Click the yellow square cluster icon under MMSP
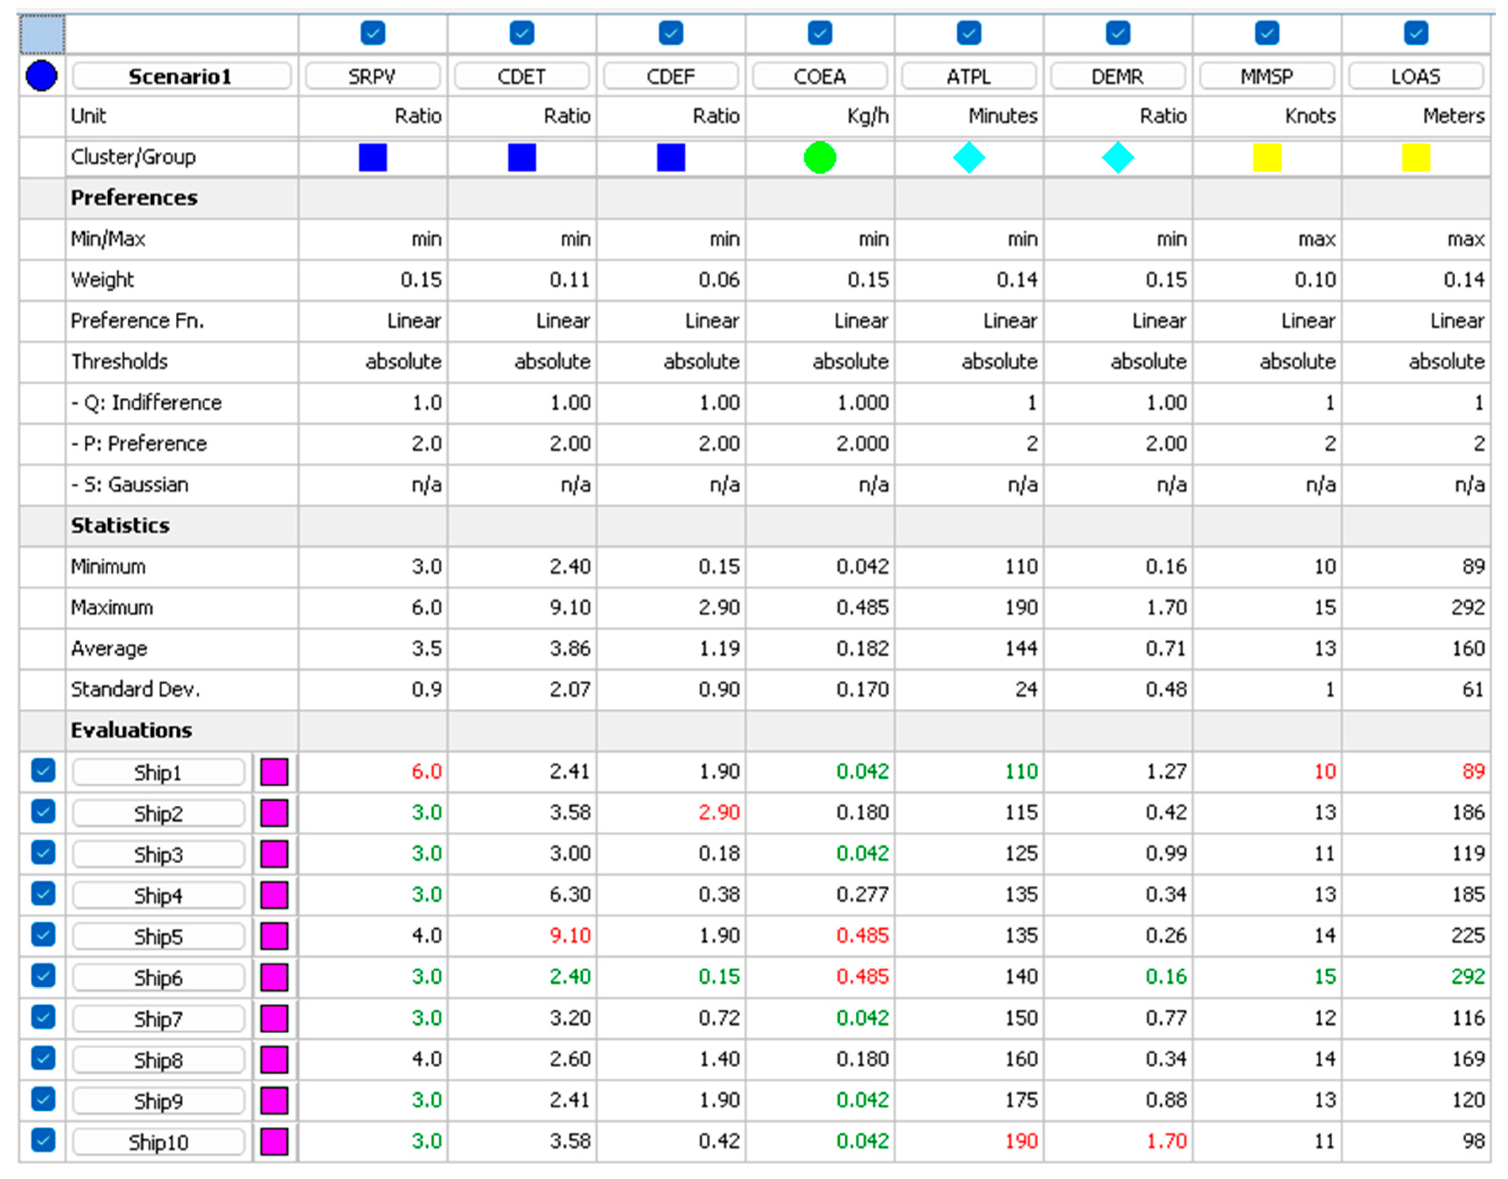1508x1179 pixels. [x=1267, y=158]
